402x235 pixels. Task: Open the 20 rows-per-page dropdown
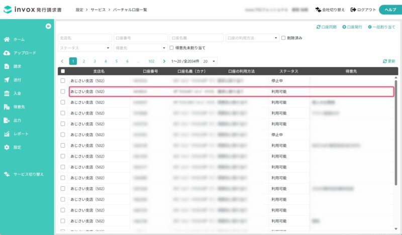pos(210,61)
